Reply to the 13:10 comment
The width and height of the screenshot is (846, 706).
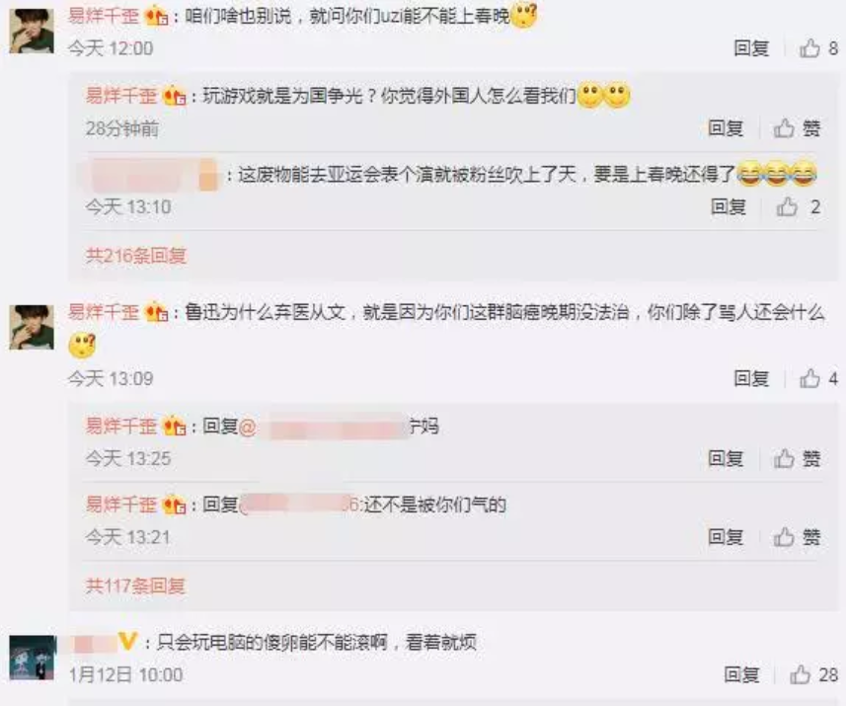point(729,206)
